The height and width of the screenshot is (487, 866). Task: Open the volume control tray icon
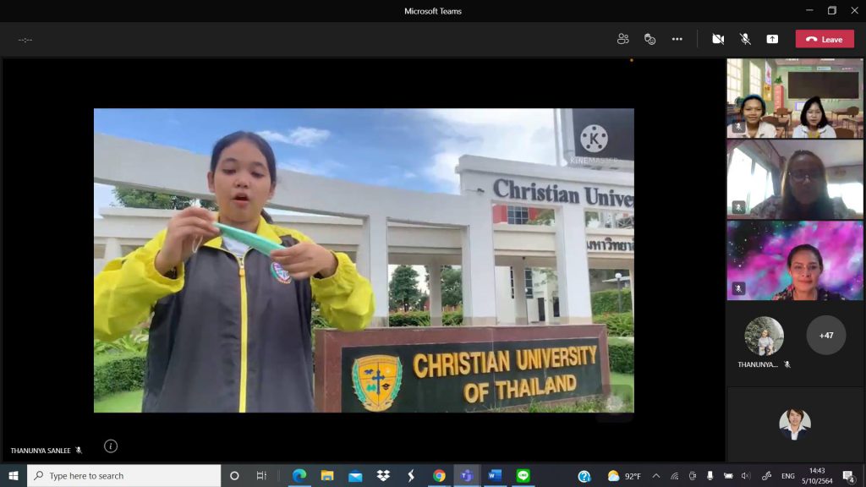point(746,475)
